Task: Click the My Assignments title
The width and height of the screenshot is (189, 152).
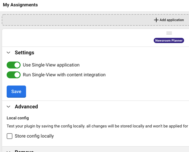Action: point(20,5)
